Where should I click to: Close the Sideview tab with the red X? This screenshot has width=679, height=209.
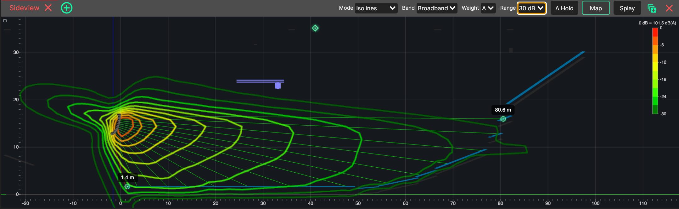48,8
